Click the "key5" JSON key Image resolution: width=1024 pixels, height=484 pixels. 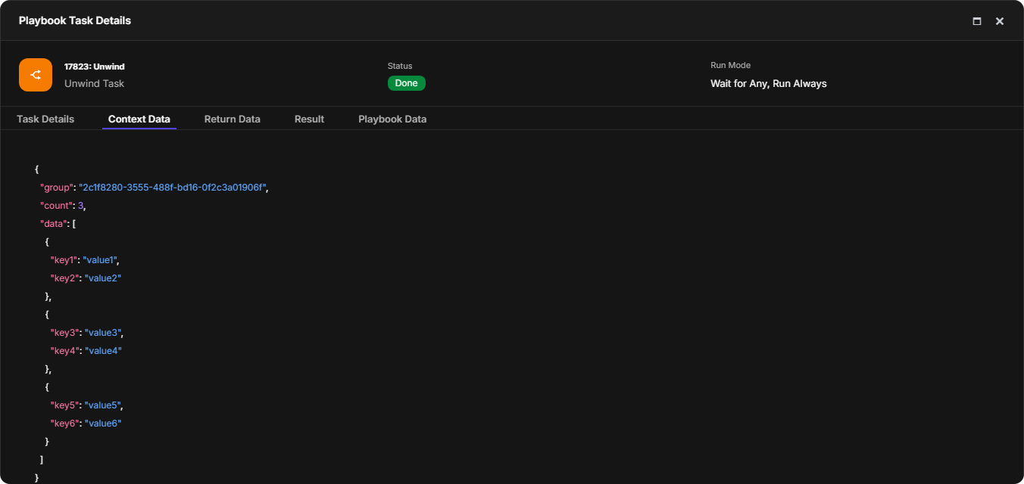coord(64,405)
